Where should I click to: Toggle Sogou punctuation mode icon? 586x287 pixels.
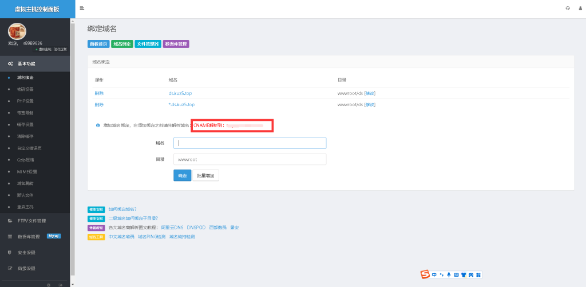[x=441, y=274]
